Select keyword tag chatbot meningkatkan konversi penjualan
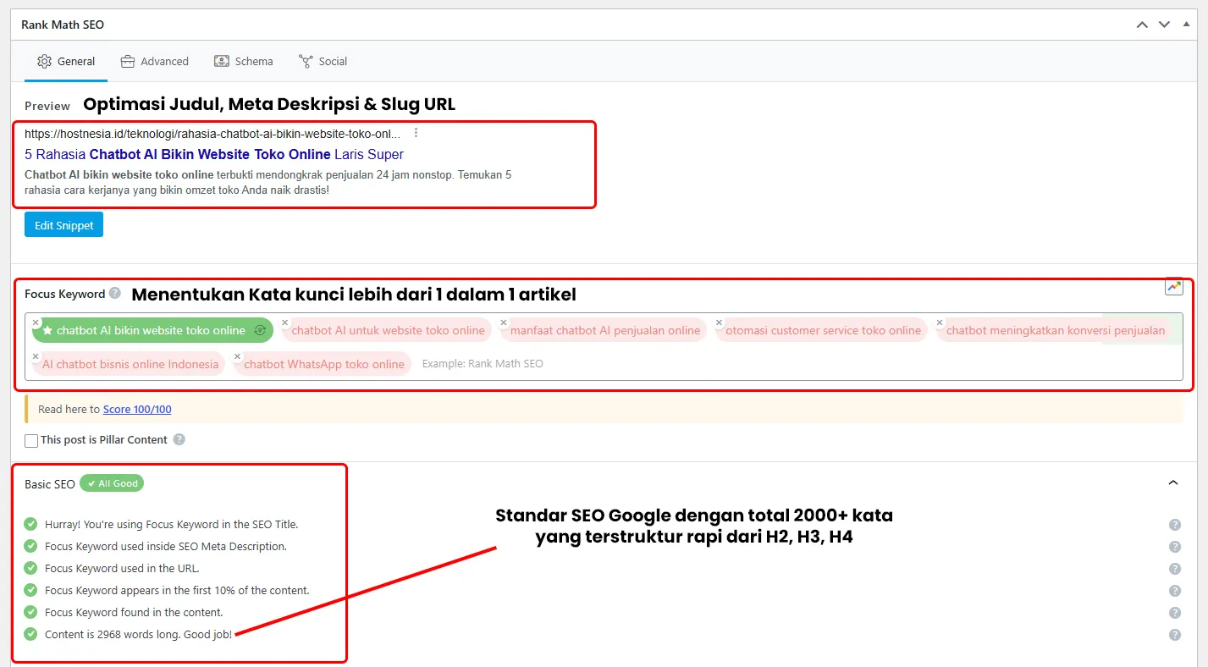The height and width of the screenshot is (667, 1208). click(x=1055, y=331)
